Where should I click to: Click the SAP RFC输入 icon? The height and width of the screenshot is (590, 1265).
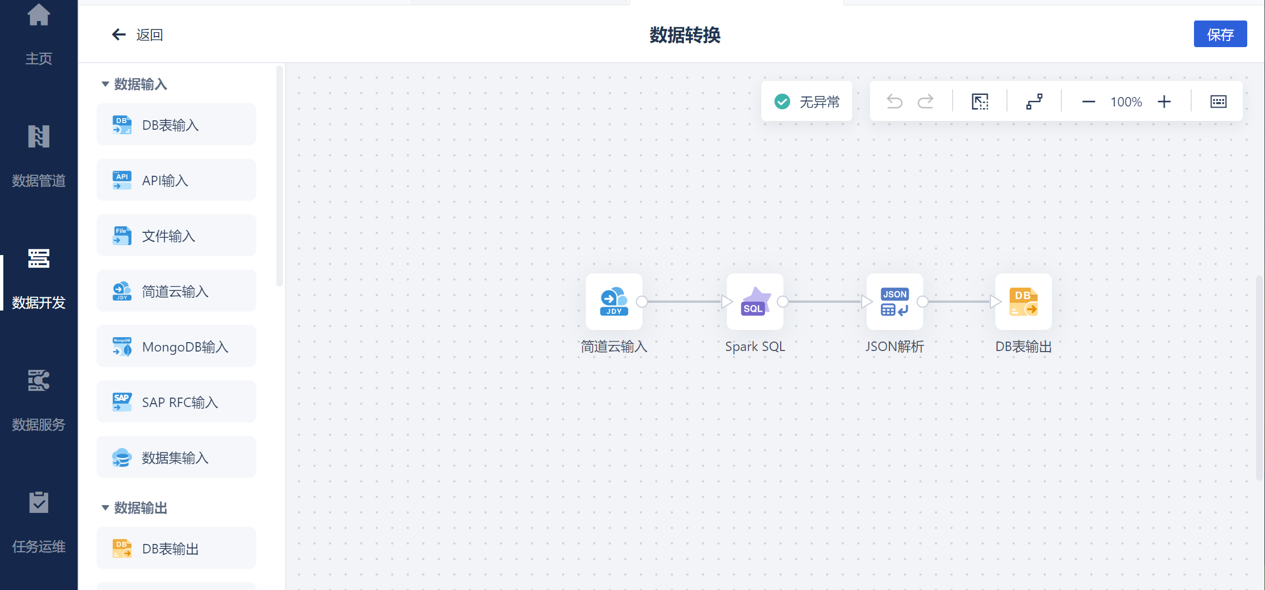click(122, 402)
